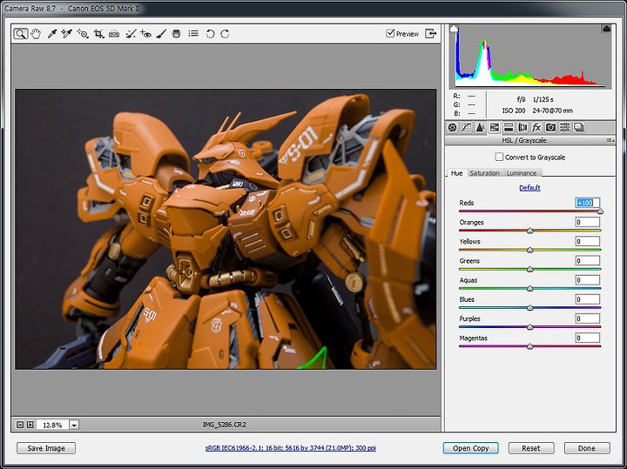Toggle full screen mode icon
Viewport: 627px width, 469px height.
pyautogui.click(x=431, y=34)
